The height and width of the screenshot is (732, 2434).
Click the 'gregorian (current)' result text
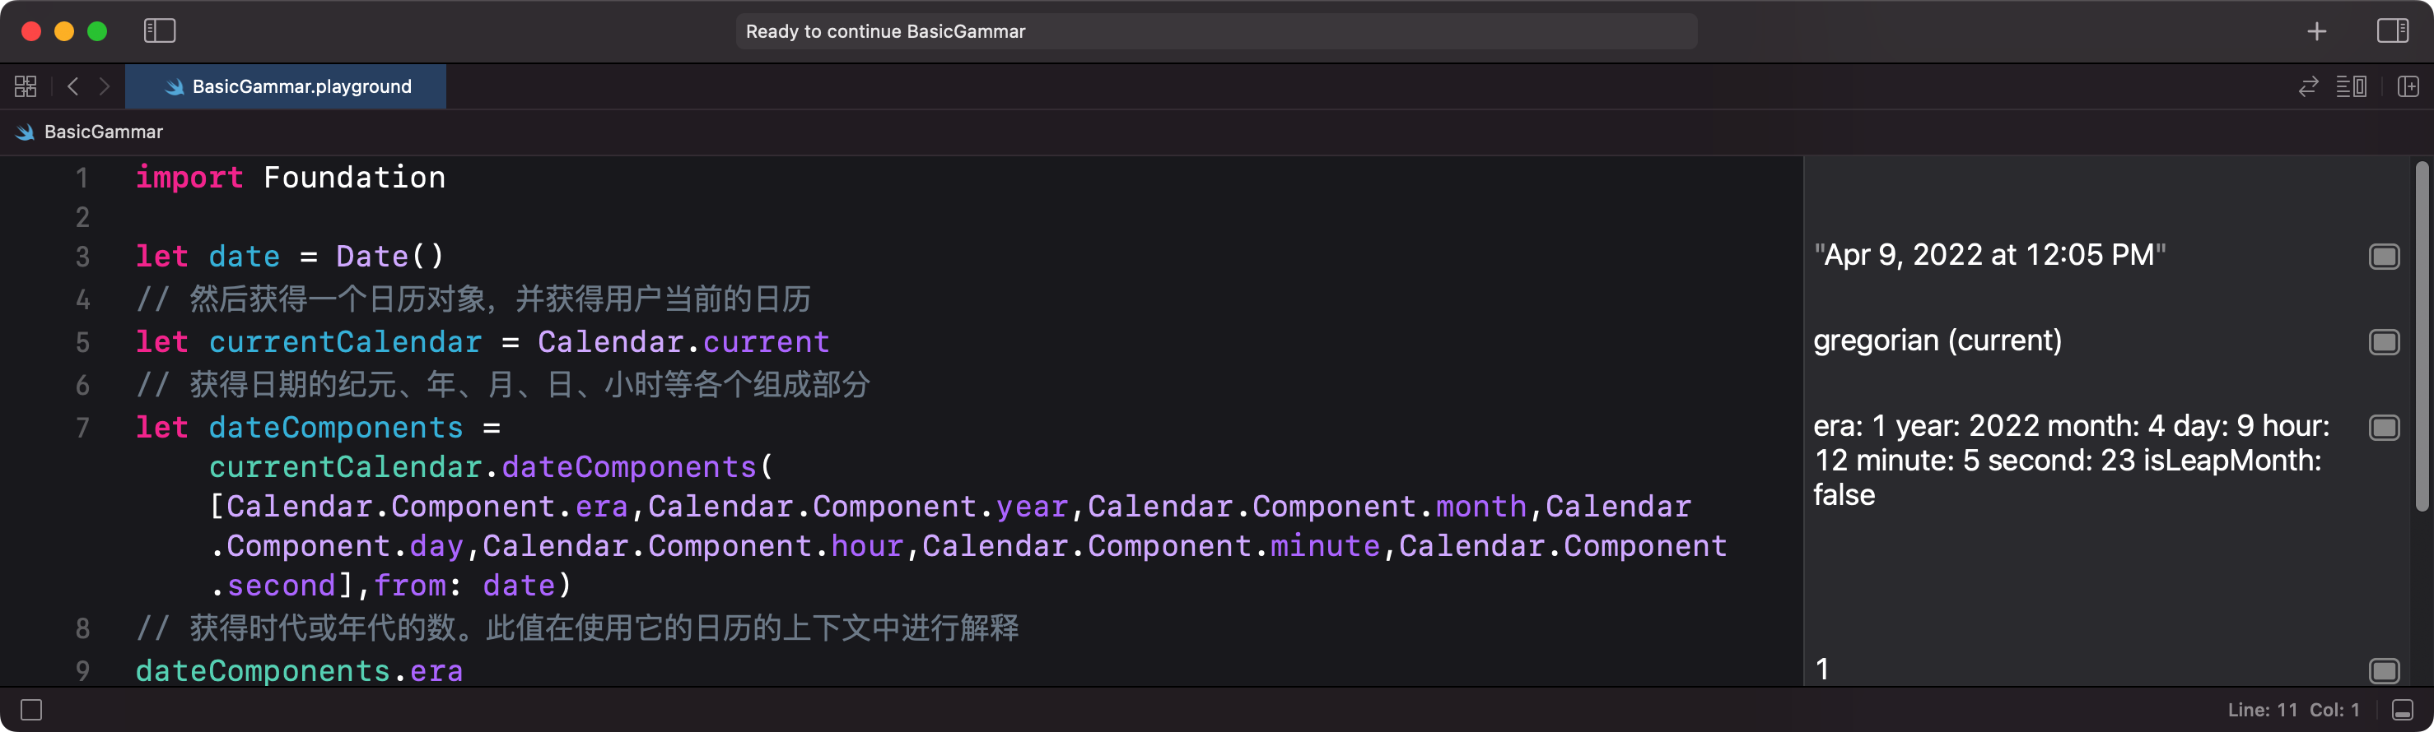pos(1937,341)
